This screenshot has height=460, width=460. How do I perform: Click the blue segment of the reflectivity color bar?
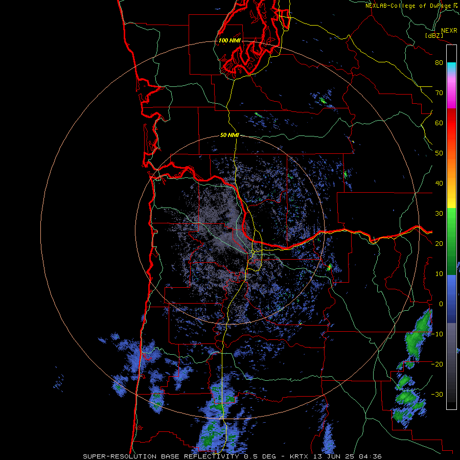451,299
